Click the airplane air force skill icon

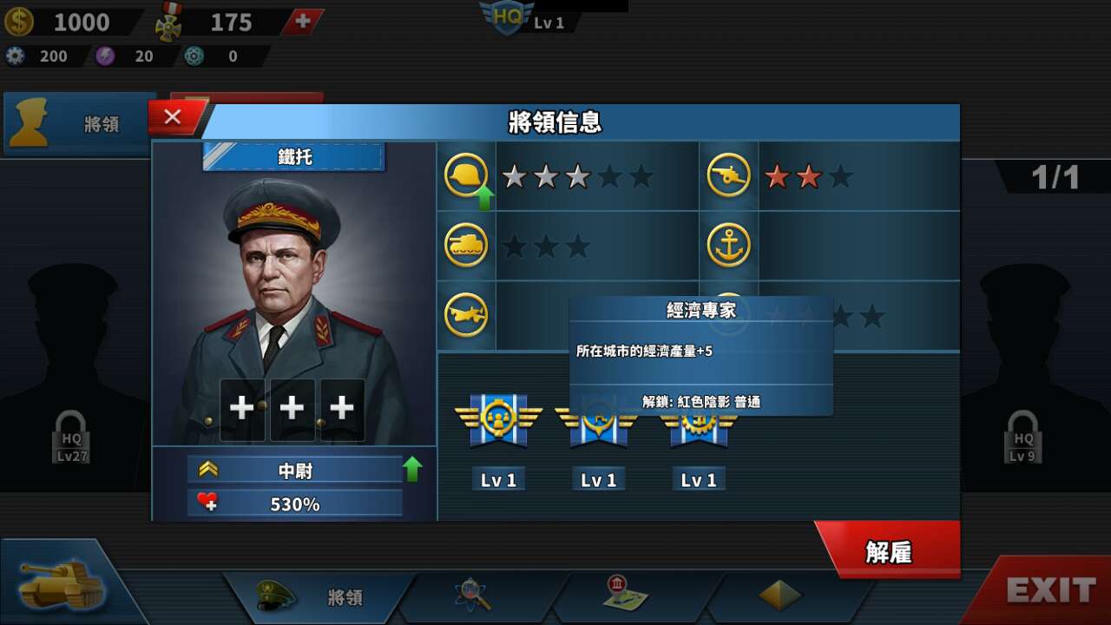[x=466, y=314]
